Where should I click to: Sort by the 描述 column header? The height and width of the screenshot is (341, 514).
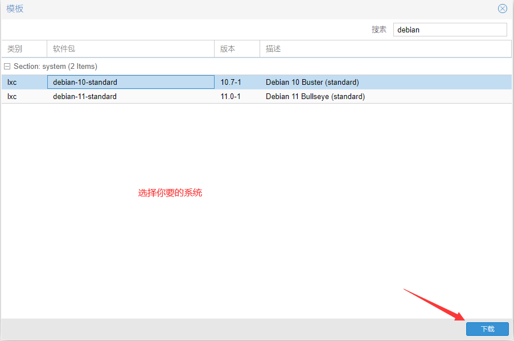click(x=385, y=49)
